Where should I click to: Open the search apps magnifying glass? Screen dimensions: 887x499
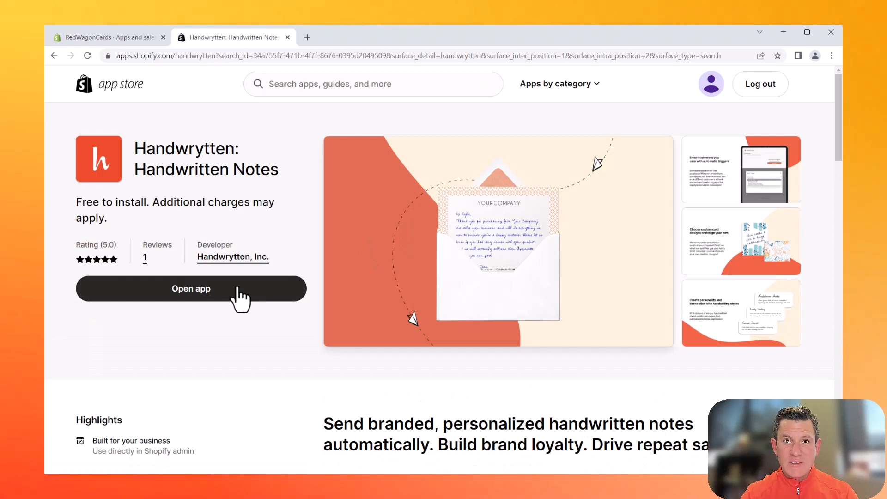258,84
